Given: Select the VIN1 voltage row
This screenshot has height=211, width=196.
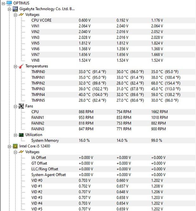Looking at the screenshot, I should click(113, 26).
